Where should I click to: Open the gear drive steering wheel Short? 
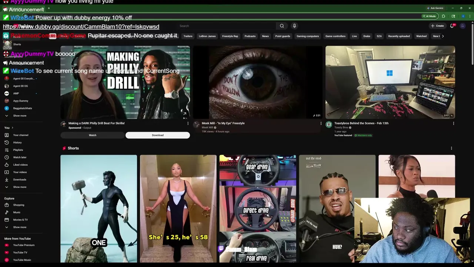pyautogui.click(x=258, y=209)
